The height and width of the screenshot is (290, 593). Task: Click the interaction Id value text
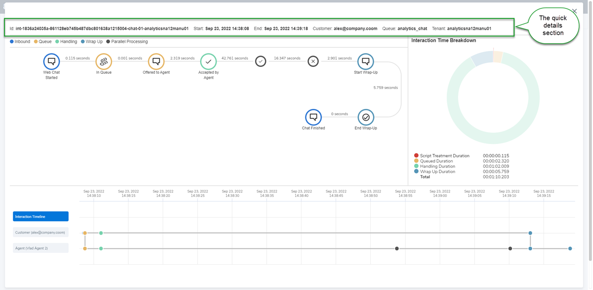102,29
